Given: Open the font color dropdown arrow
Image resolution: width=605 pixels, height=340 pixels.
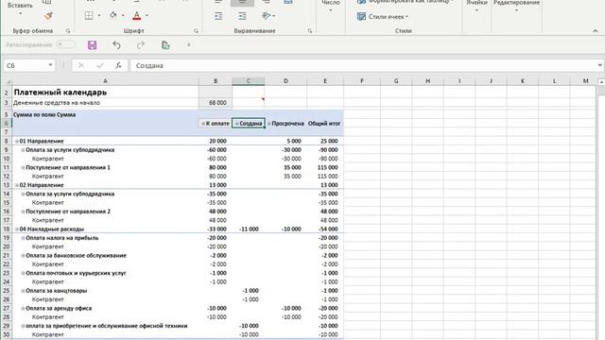Looking at the screenshot, I should tap(147, 15).
